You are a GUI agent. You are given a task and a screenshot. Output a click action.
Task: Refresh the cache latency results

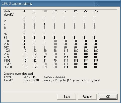coord(87,97)
